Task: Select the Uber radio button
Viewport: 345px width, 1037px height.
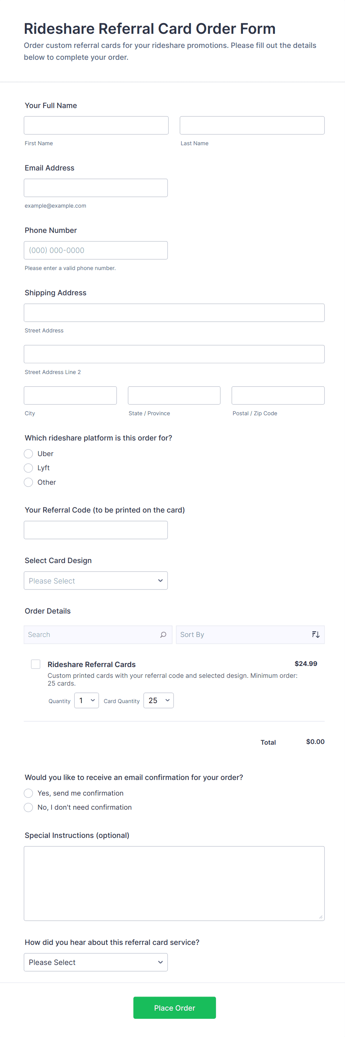Action: [x=29, y=454]
